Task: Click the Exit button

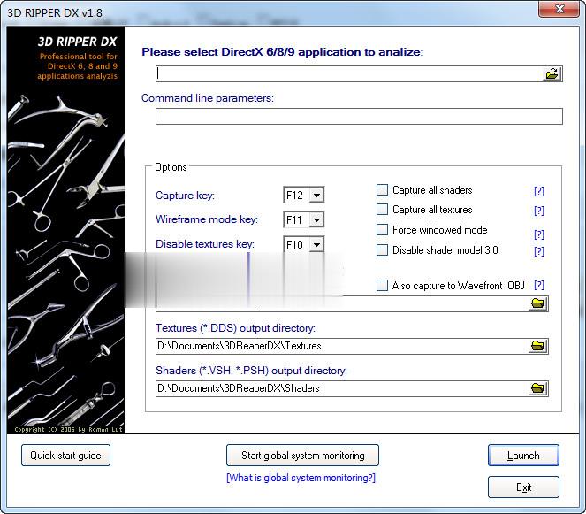Action: [523, 487]
